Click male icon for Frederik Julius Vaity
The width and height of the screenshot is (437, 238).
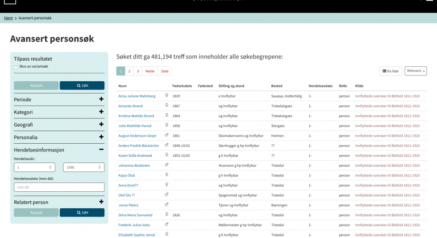tap(166, 224)
